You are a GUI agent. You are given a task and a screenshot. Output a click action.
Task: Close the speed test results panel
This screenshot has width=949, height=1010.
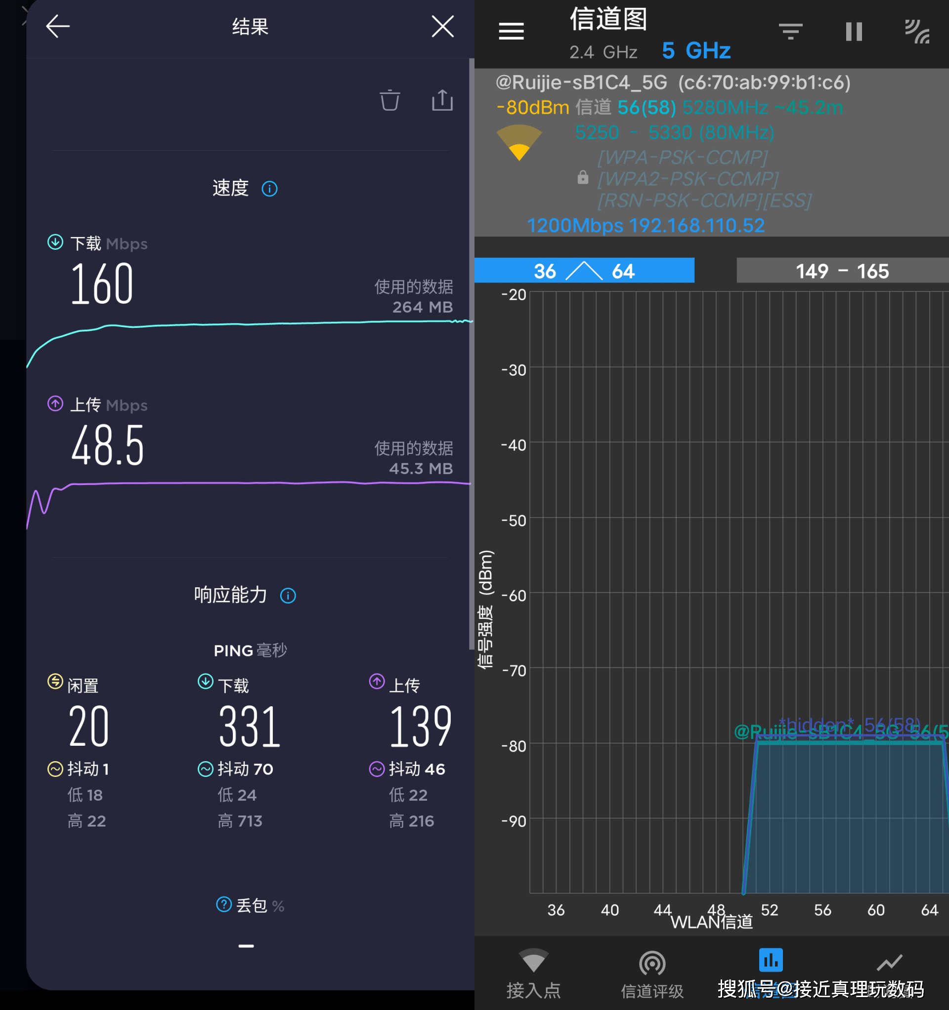pyautogui.click(x=442, y=26)
